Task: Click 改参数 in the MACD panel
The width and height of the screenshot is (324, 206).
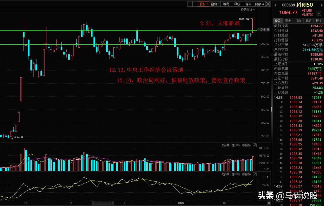Action: click(225, 174)
